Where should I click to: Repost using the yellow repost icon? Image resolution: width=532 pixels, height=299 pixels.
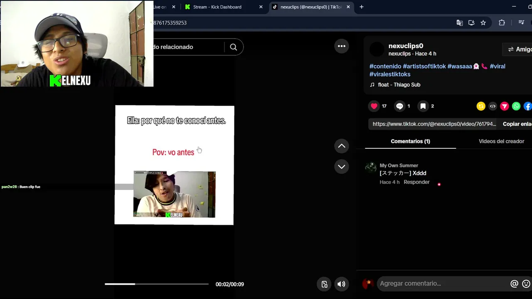pos(481,106)
